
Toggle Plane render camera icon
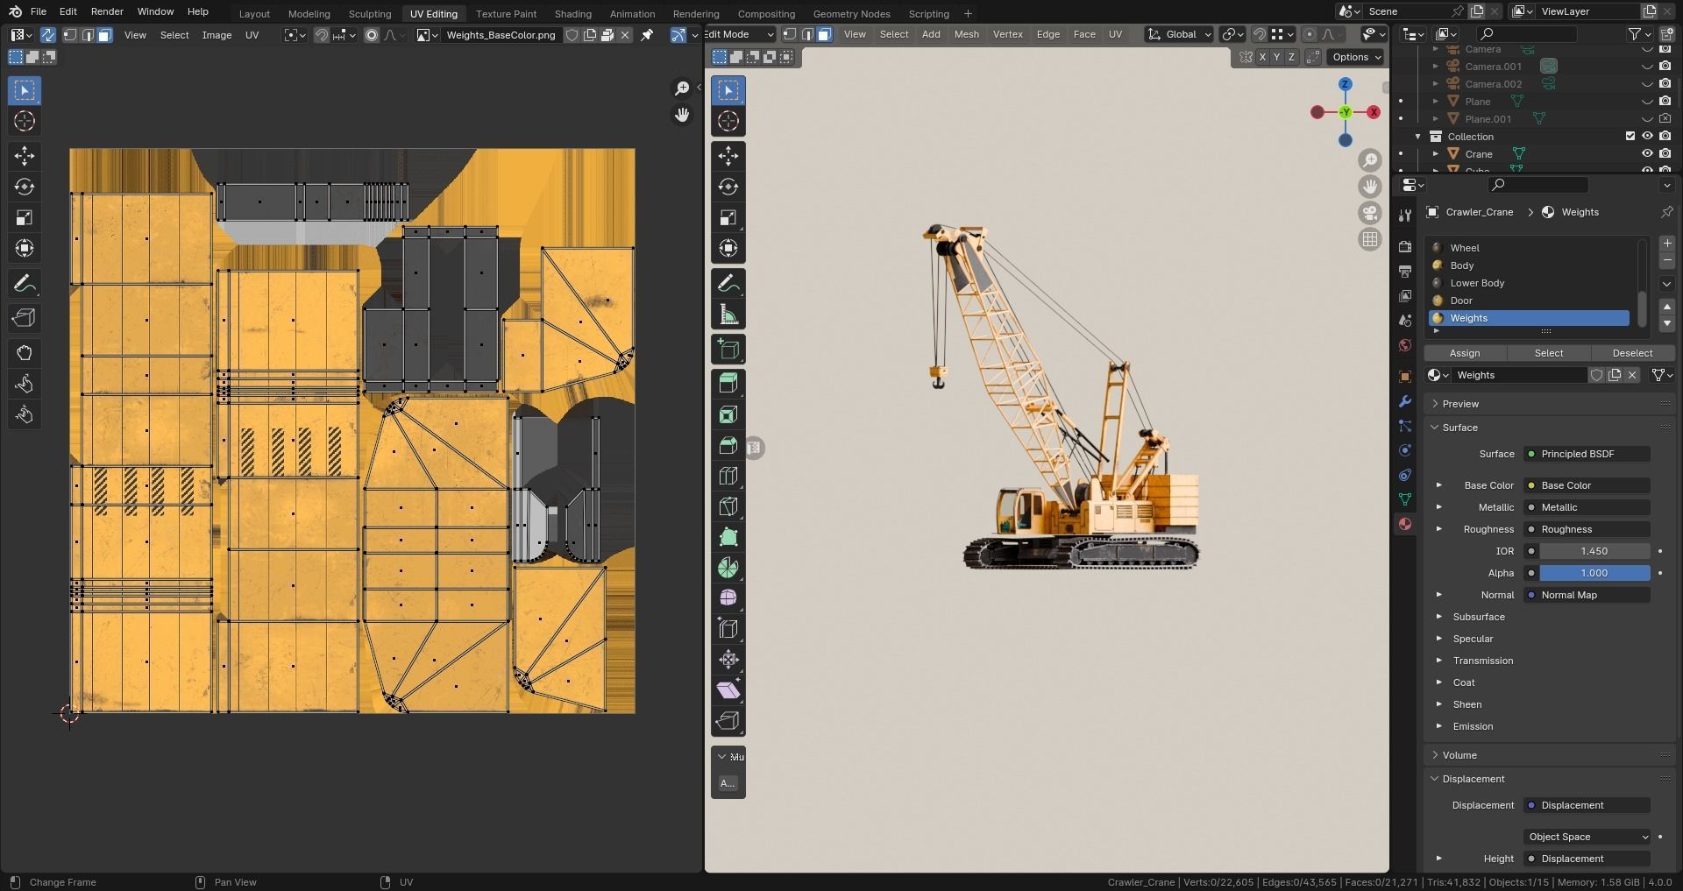[x=1665, y=102]
